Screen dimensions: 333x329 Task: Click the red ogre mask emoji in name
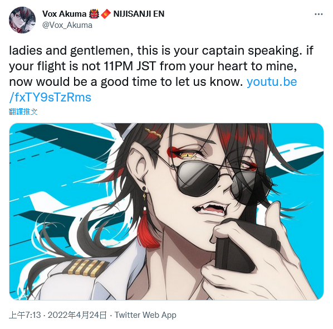[94, 14]
